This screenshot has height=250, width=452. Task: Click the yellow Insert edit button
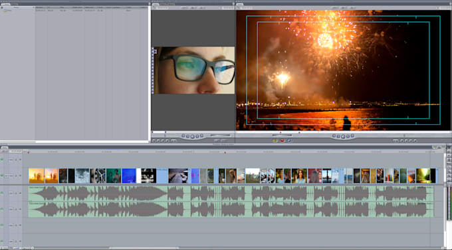275,141
